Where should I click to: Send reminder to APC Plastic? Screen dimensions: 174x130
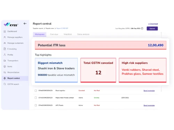click(x=149, y=105)
